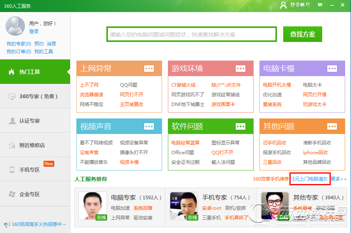Expand the 上网异常 more options button
351x233 pixels.
149,68
